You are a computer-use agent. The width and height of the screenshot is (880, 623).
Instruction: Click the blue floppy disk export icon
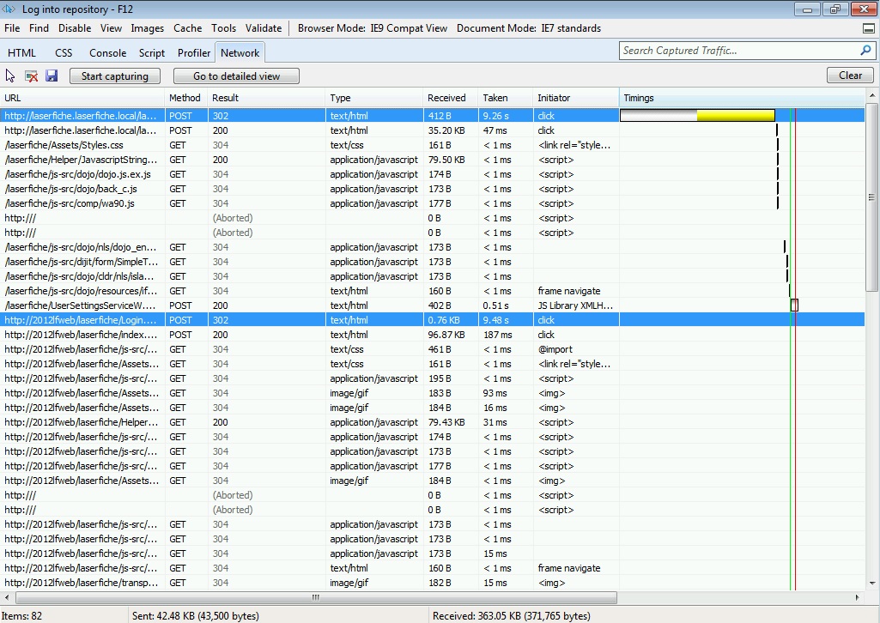(52, 76)
